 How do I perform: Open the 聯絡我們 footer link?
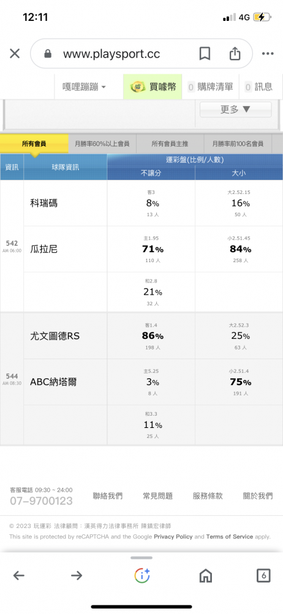(x=107, y=495)
